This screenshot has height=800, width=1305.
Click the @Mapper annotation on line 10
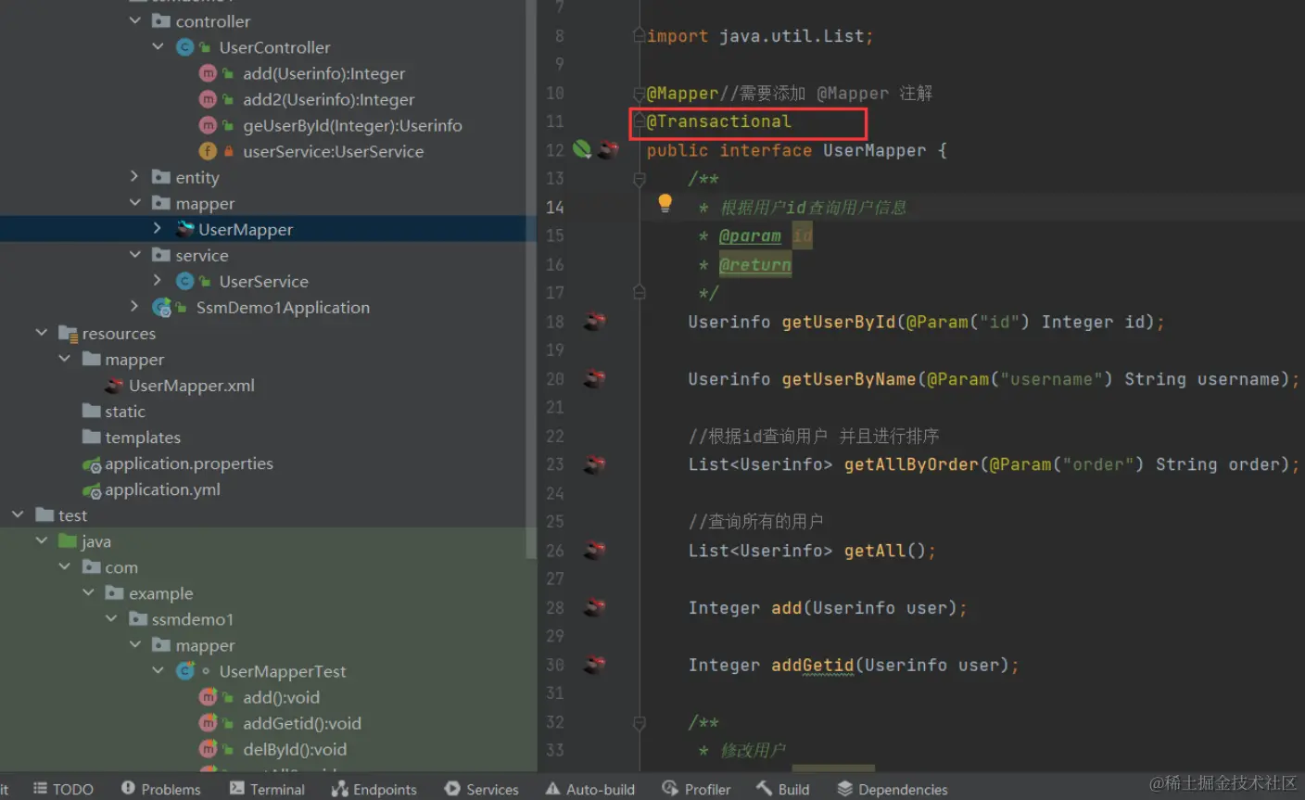point(682,93)
